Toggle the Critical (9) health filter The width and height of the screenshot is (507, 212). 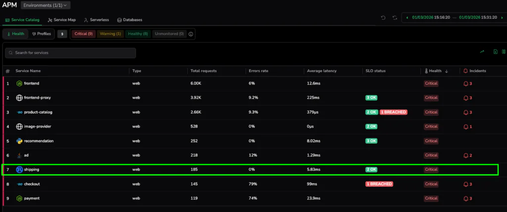[x=83, y=34]
